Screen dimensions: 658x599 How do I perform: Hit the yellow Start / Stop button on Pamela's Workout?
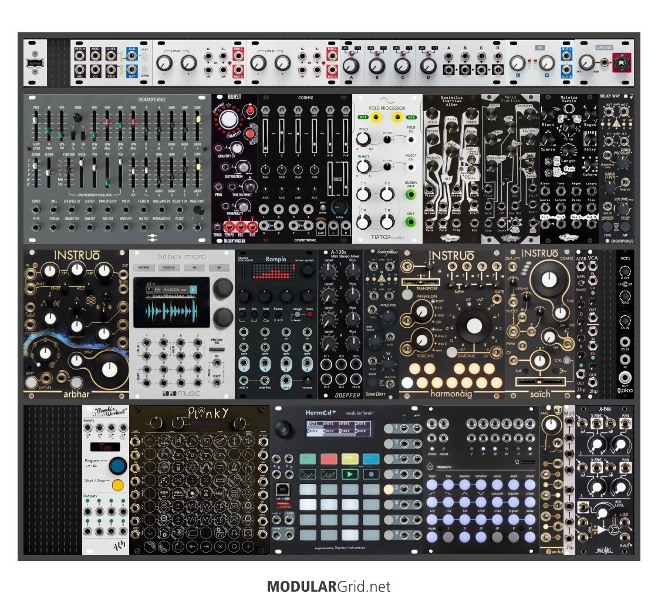coord(118,485)
